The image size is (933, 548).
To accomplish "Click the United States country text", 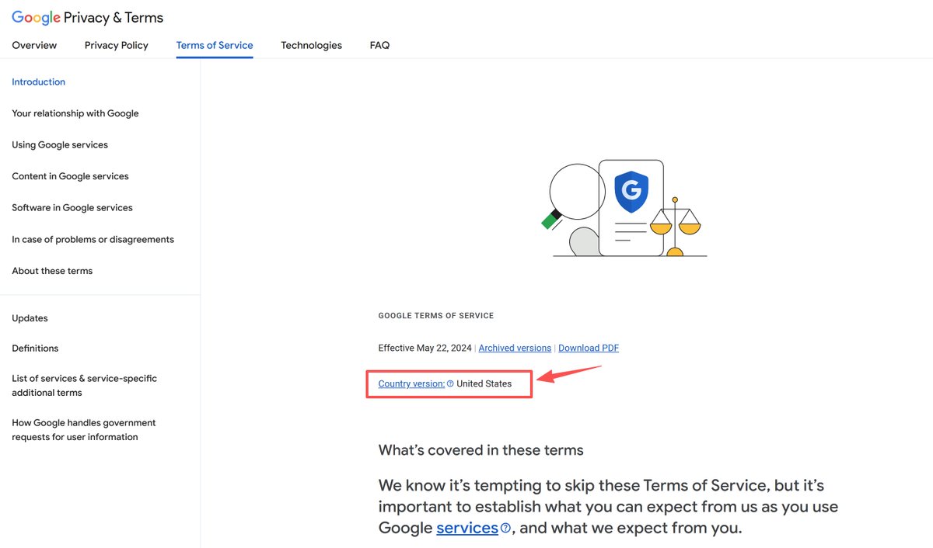I will click(x=484, y=383).
